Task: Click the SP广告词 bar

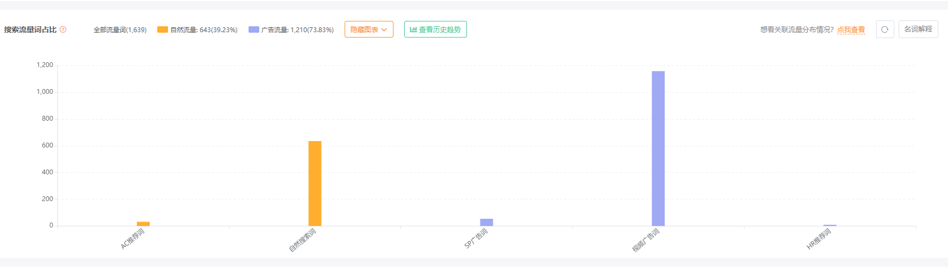Action: [486, 222]
